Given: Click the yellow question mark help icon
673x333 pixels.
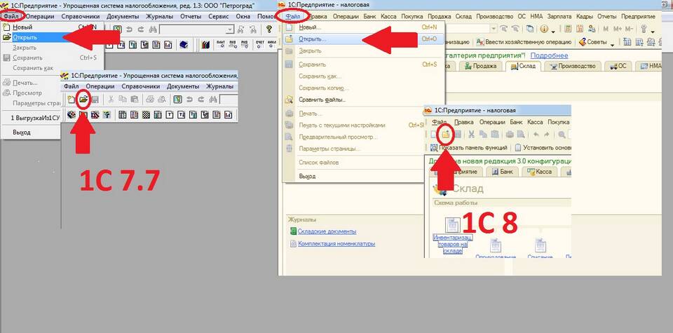Looking at the screenshot, I should pyautogui.click(x=268, y=29).
